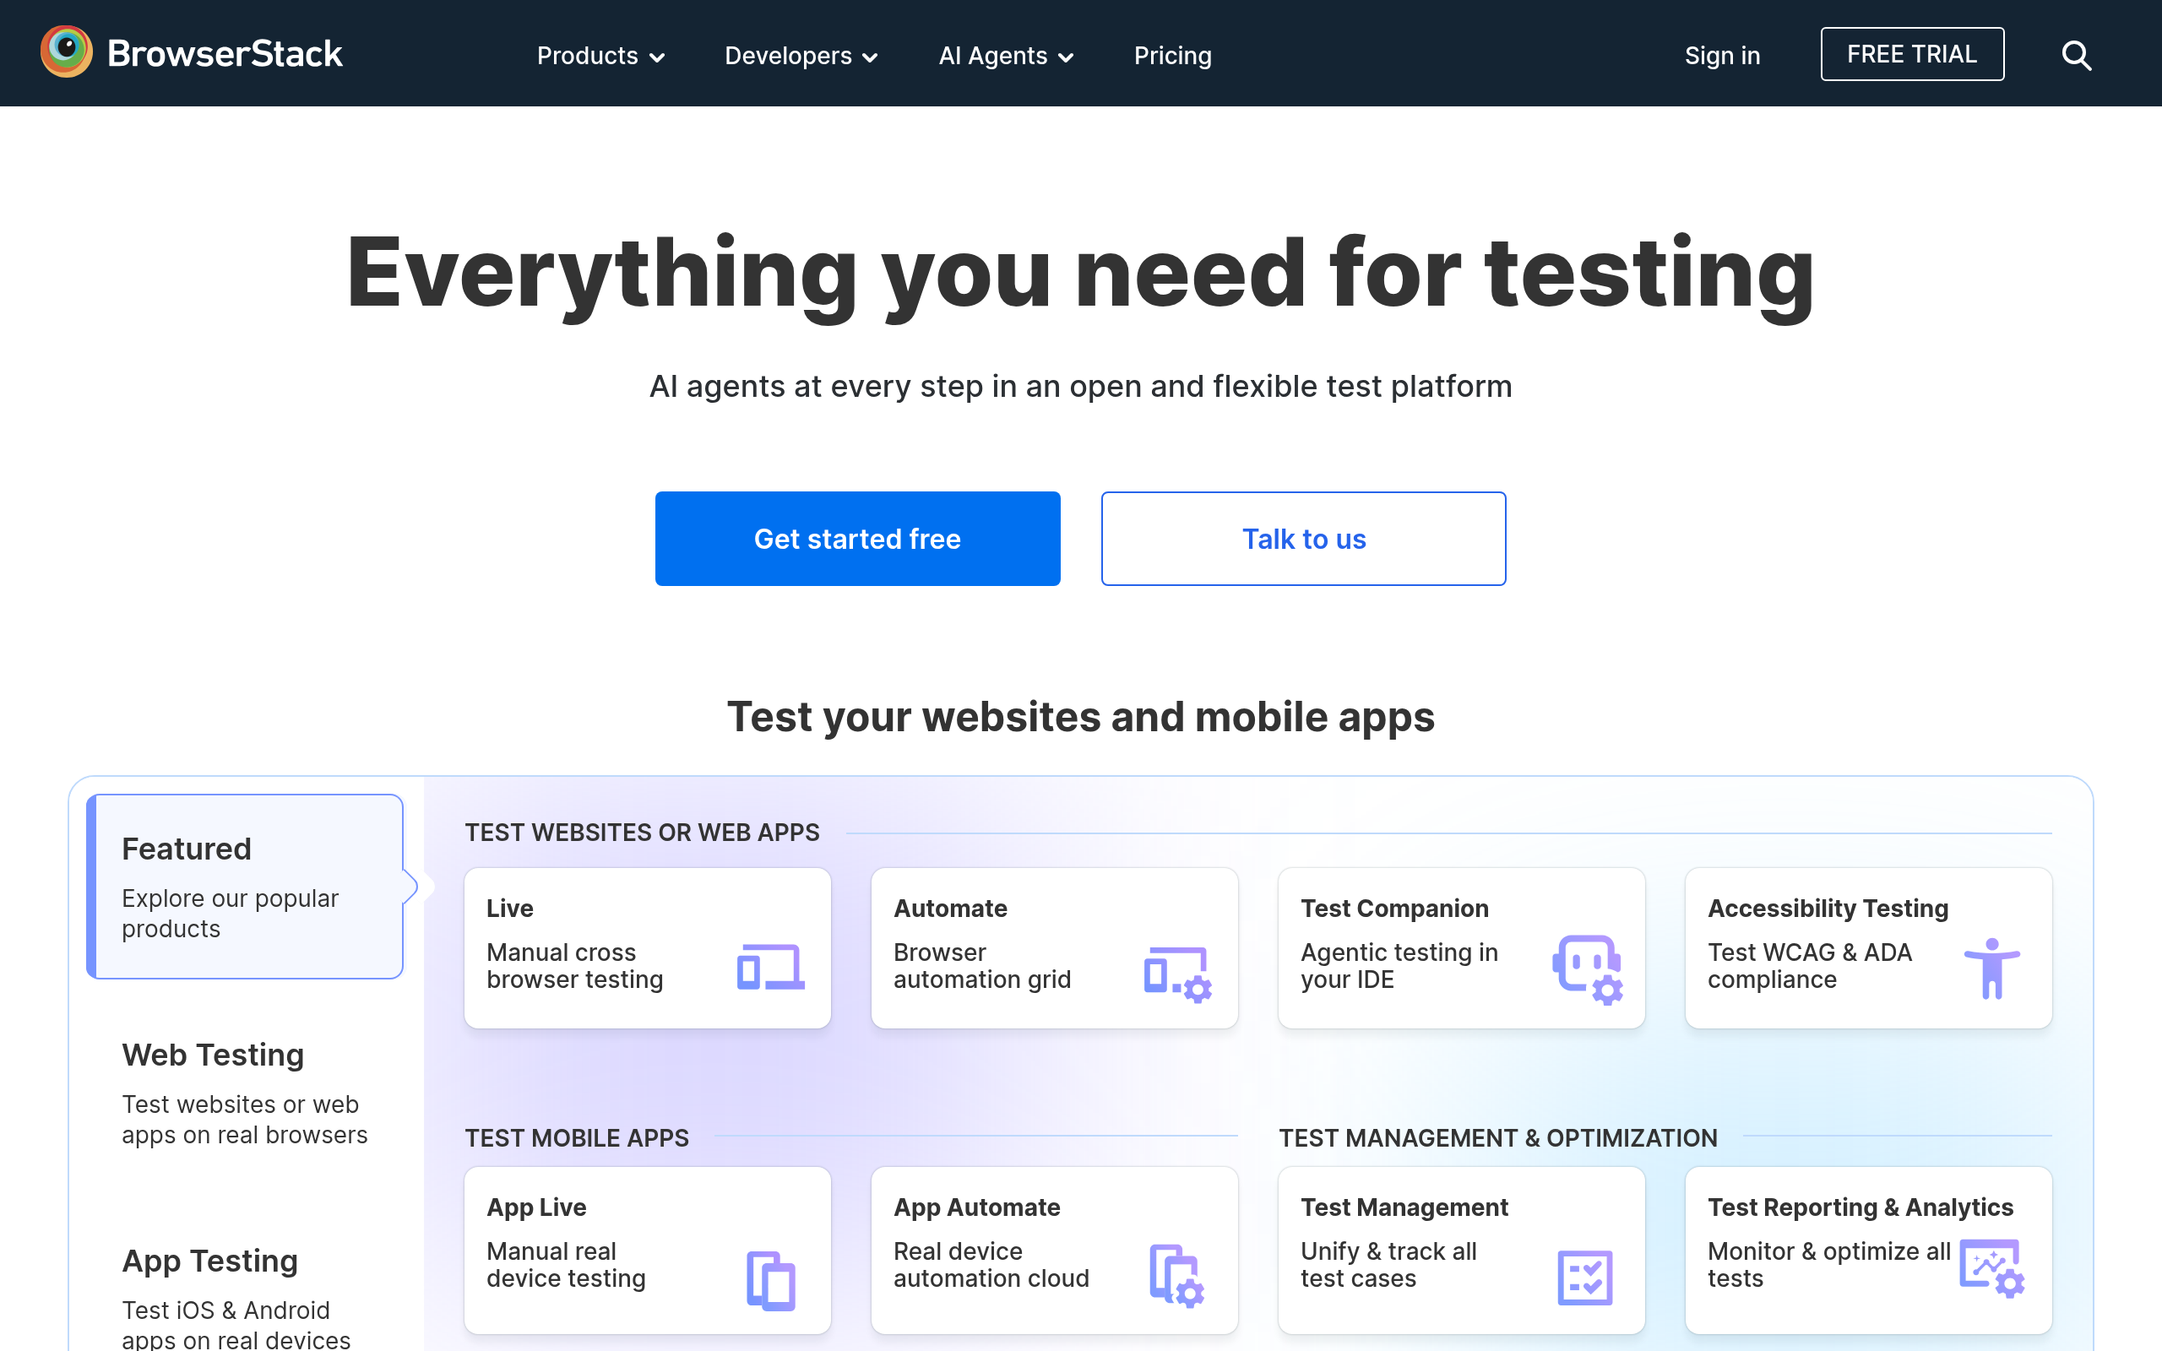This screenshot has width=2162, height=1351.
Task: Click 'Unify & track all test cases' text
Action: [1388, 1264]
